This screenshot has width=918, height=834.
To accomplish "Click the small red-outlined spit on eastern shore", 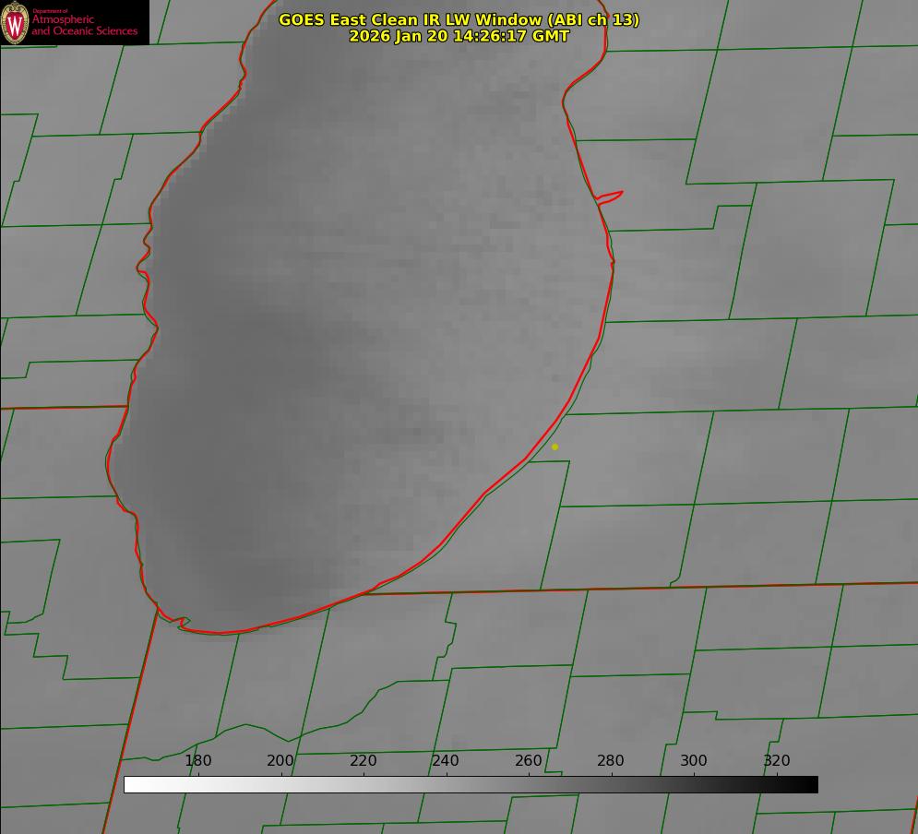I will click(611, 196).
